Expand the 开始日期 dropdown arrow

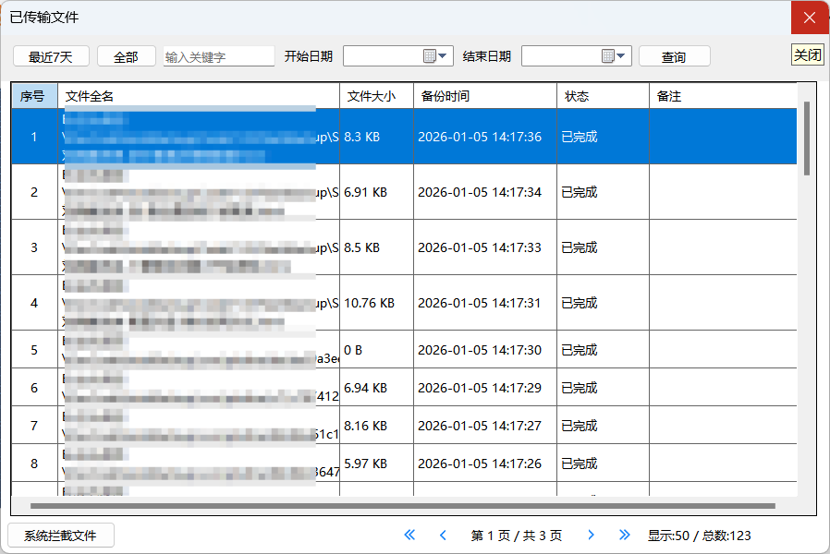click(x=444, y=56)
